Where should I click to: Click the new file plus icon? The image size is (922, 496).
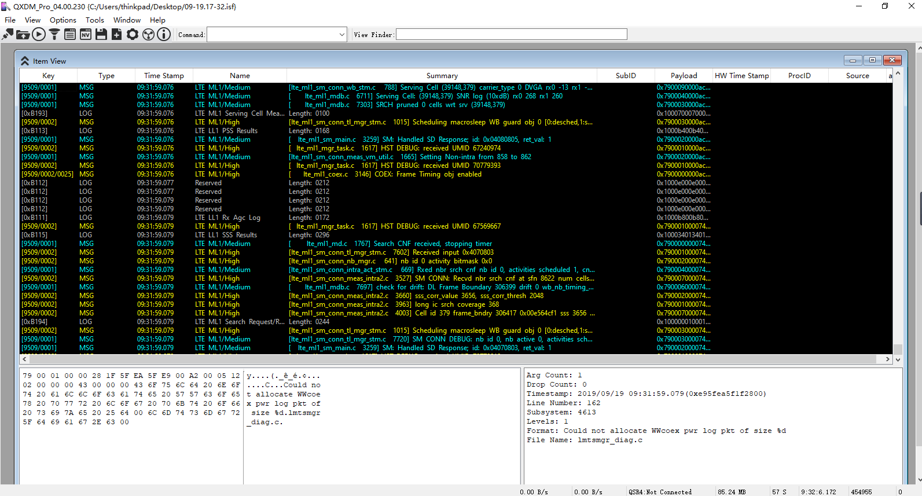[x=117, y=35]
